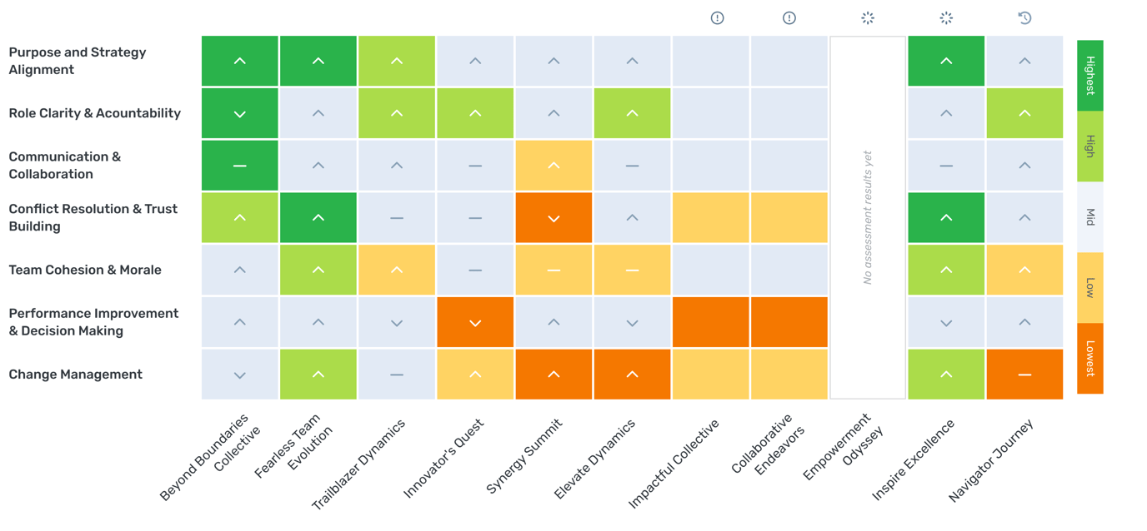Click down chevron in Synergy Summit Conflict Resolution cell
This screenshot has height=531, width=1147.
[x=553, y=218]
